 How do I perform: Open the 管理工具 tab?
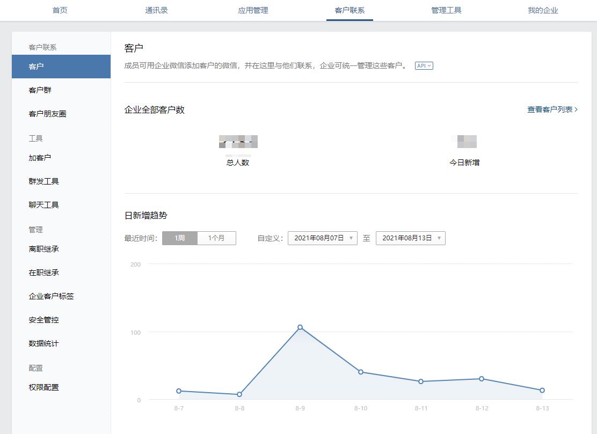pos(446,10)
